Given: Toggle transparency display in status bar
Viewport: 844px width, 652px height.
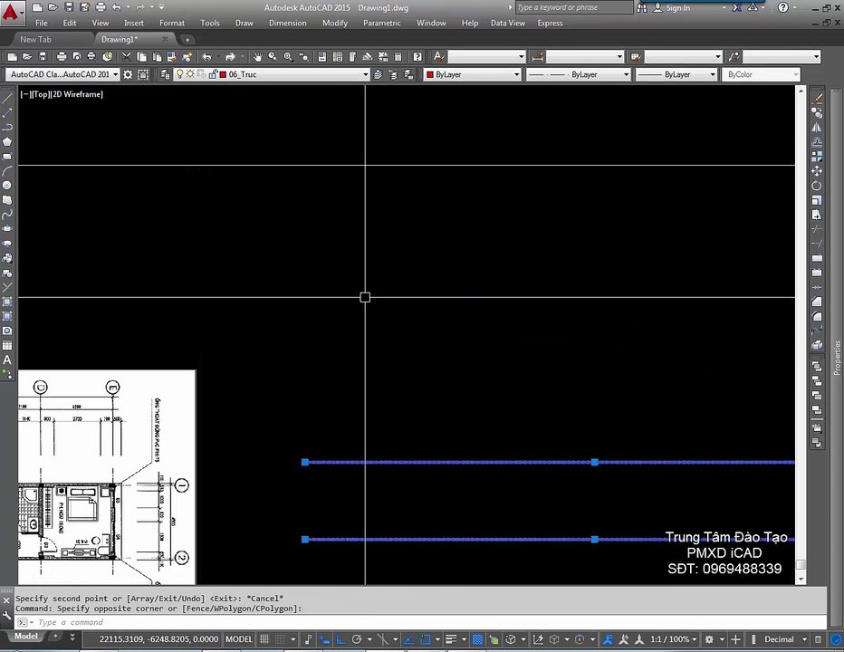Looking at the screenshot, I should pyautogui.click(x=477, y=639).
